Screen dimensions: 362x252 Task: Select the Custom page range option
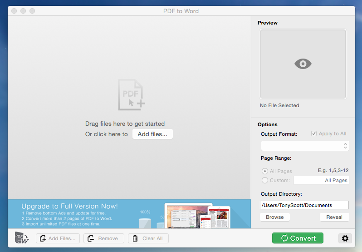[x=265, y=180]
